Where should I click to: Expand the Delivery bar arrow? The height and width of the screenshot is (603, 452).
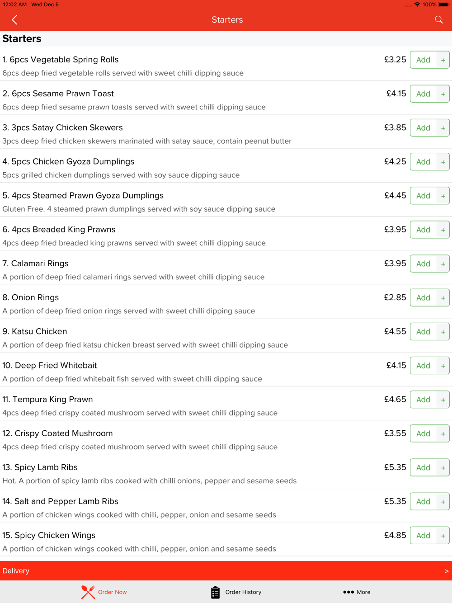[x=447, y=571]
